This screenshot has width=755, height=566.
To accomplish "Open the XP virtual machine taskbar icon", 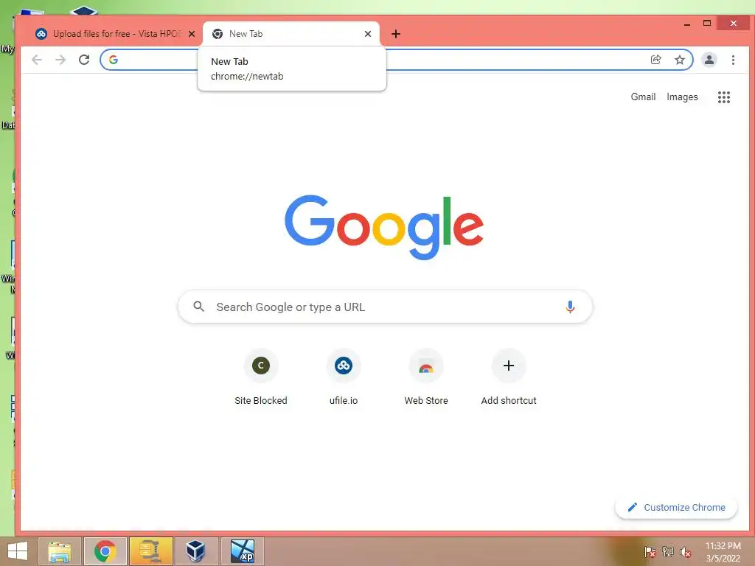I will 242,551.
